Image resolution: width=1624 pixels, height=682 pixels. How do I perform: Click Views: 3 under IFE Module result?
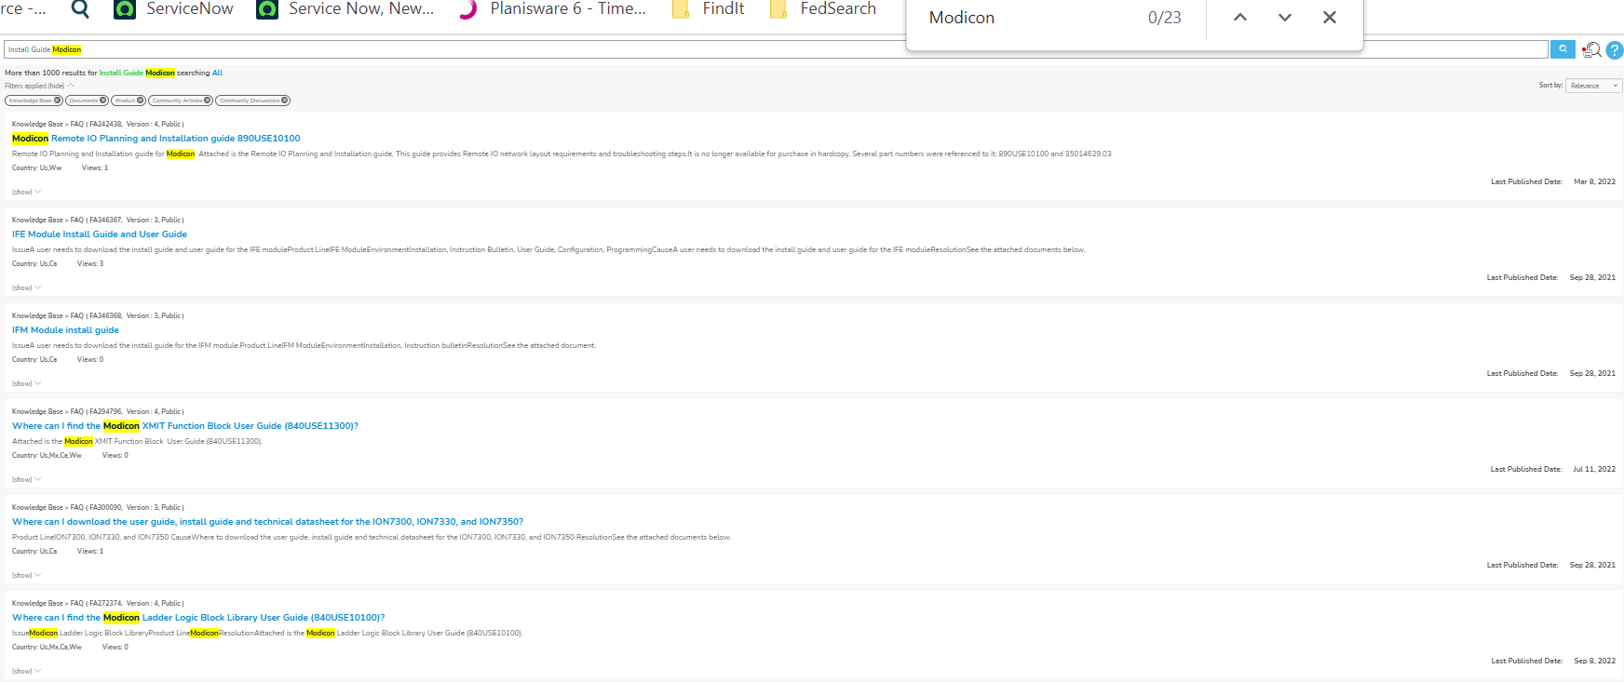point(90,263)
